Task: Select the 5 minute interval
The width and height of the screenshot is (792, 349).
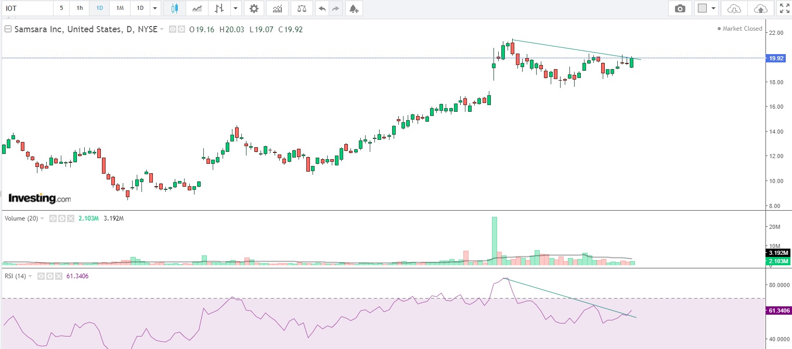Action: click(x=61, y=8)
